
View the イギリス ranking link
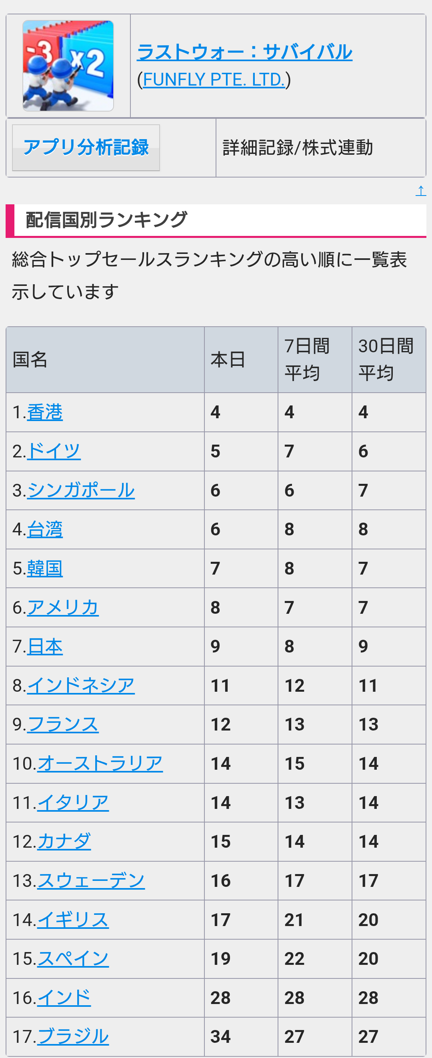tap(73, 920)
